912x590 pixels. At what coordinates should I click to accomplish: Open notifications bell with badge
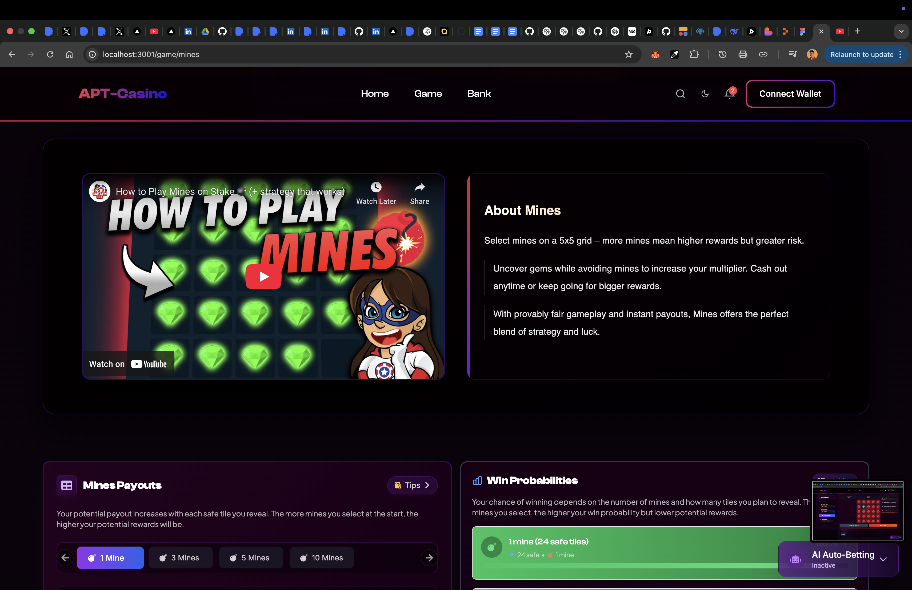pyautogui.click(x=729, y=94)
